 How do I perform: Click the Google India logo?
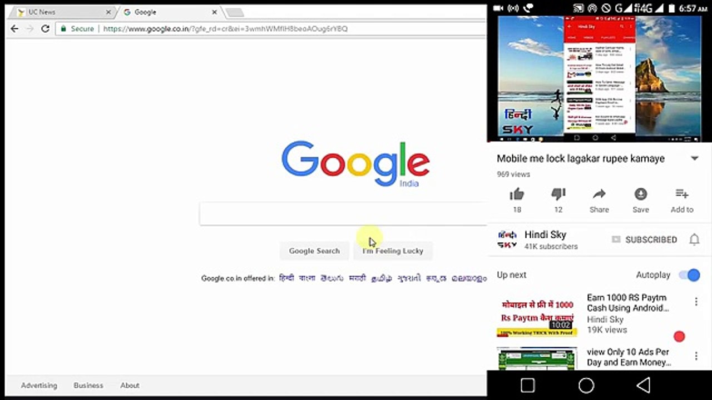(355, 163)
